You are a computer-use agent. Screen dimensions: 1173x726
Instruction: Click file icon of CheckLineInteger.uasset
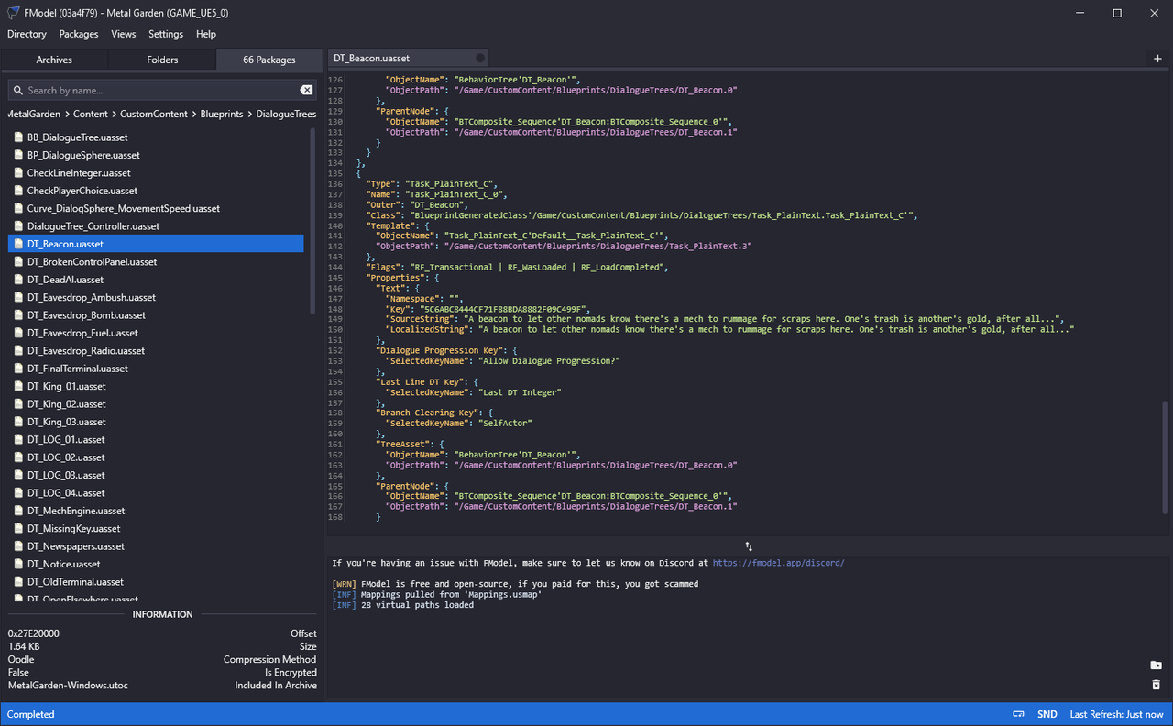point(17,172)
